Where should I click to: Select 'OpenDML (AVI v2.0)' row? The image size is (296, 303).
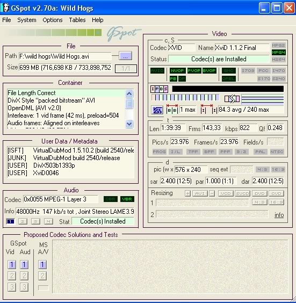point(66,108)
